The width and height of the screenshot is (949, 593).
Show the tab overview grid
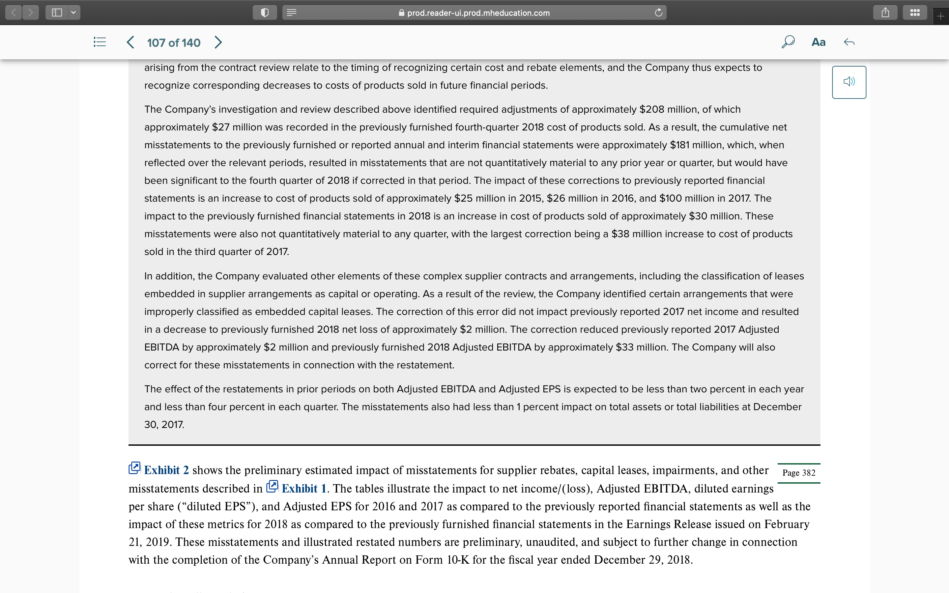click(x=914, y=12)
